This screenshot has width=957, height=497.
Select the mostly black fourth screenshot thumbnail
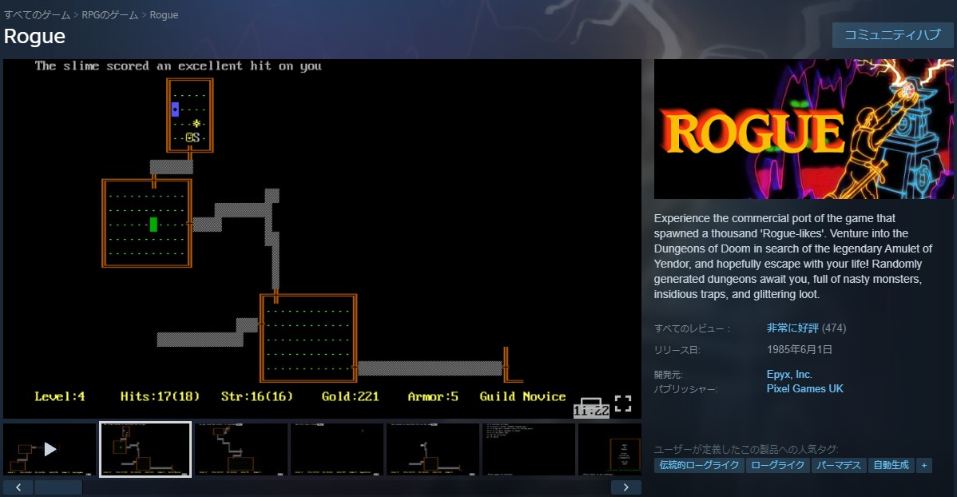[337, 449]
